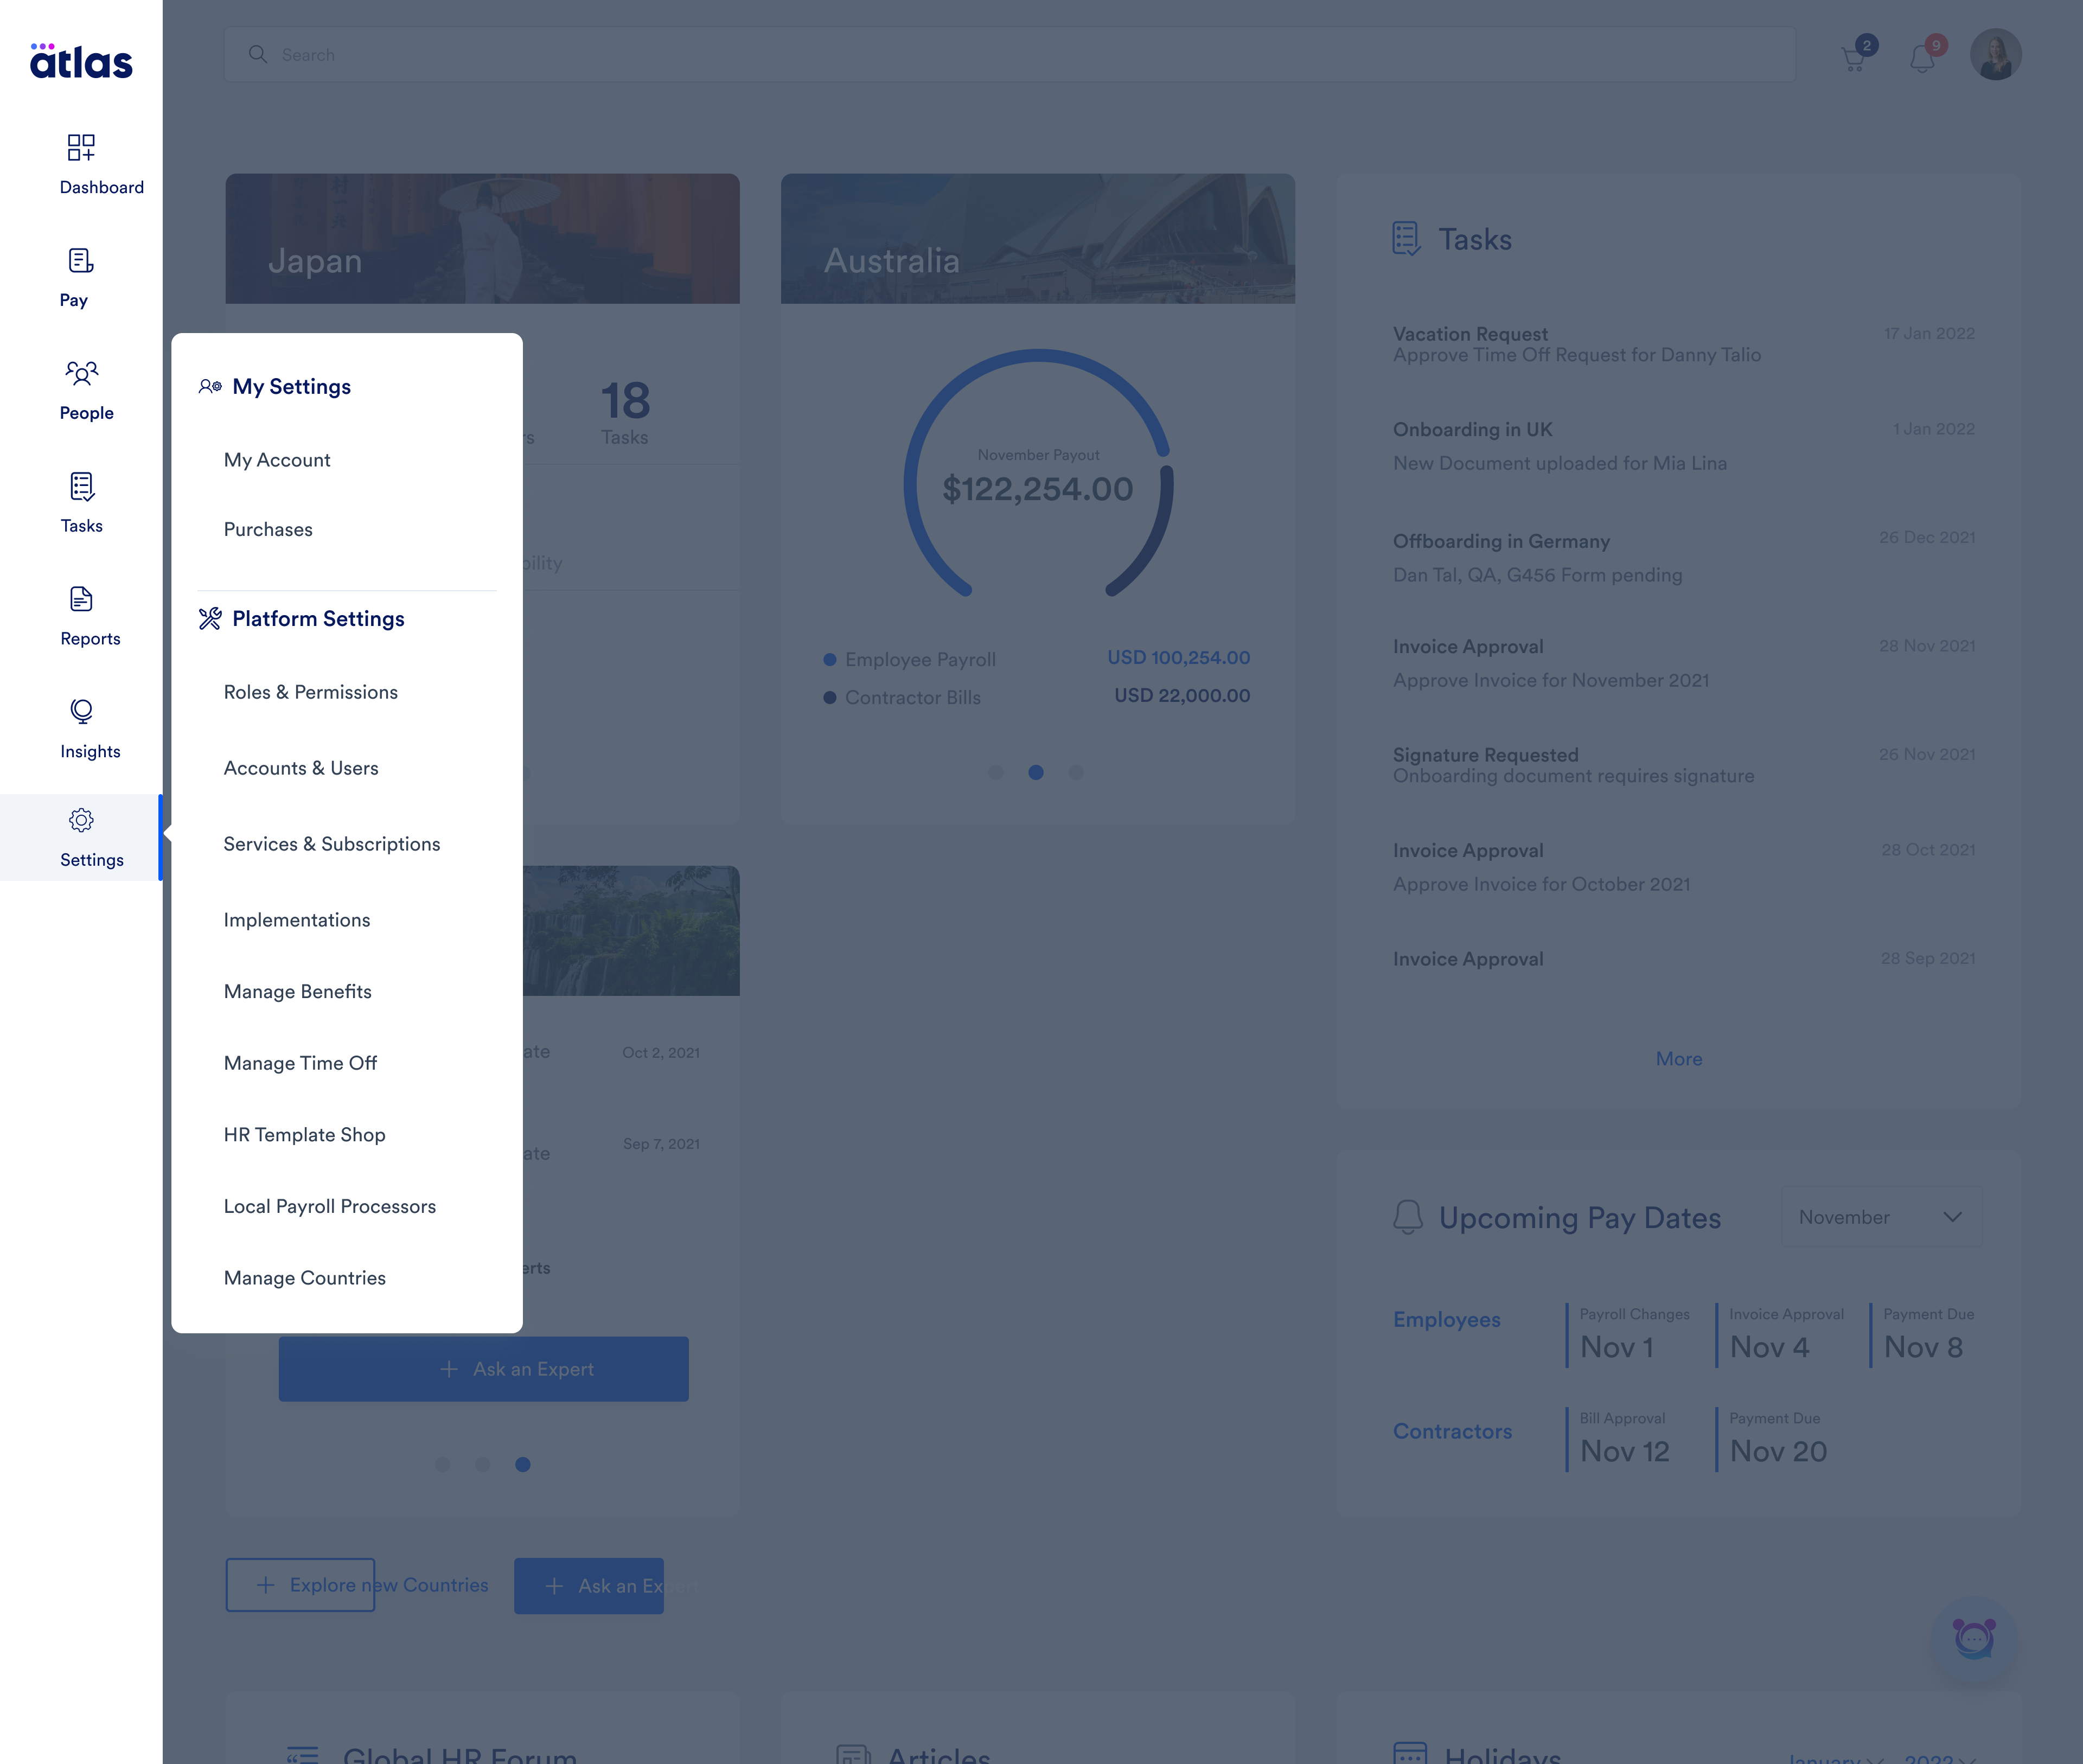Image resolution: width=2083 pixels, height=1764 pixels.
Task: Select third carousel dot under Ask an Expert
Action: click(522, 1464)
